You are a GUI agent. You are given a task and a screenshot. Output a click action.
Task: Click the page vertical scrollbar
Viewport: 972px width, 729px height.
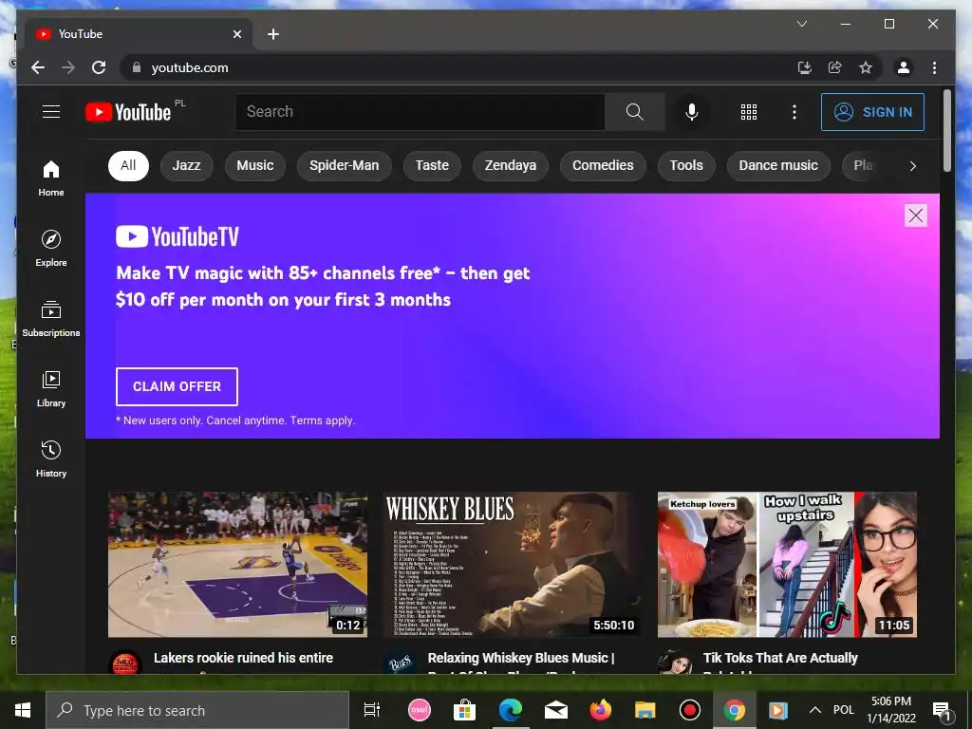[946, 130]
